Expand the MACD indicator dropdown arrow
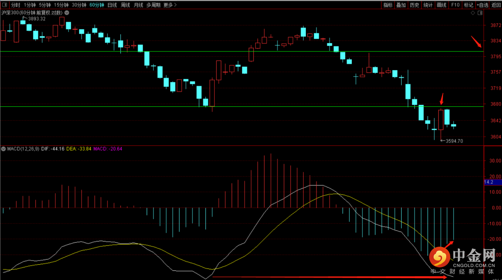This screenshot has height=280, width=502. click(x=4, y=149)
